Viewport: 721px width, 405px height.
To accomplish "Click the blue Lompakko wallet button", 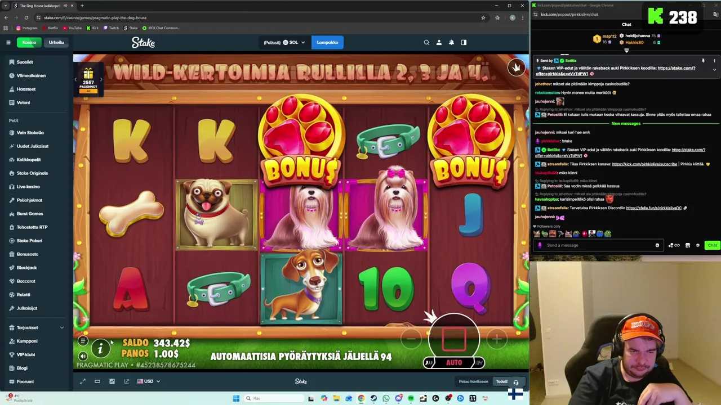I will click(327, 42).
